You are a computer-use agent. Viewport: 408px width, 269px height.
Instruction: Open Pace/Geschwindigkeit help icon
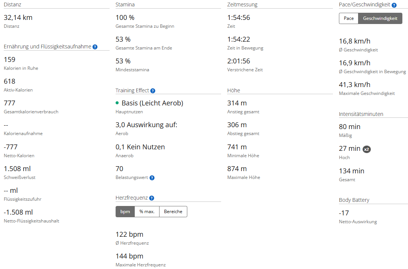394,5
